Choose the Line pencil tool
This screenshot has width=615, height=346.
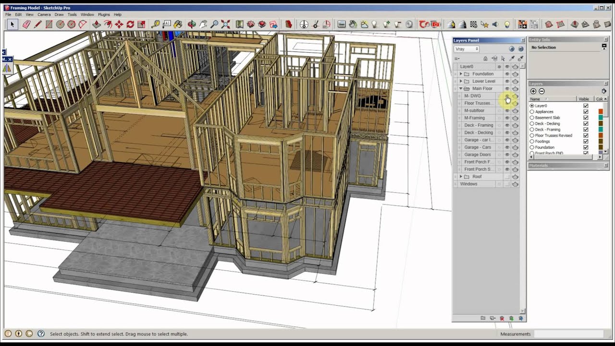37,25
